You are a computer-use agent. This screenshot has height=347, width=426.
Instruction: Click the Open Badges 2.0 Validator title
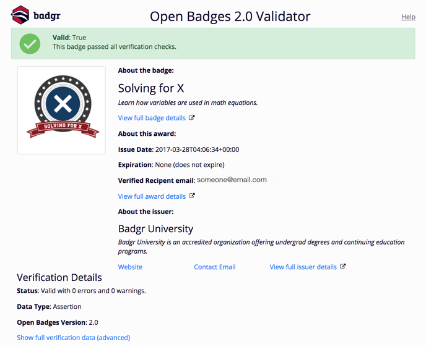(230, 17)
